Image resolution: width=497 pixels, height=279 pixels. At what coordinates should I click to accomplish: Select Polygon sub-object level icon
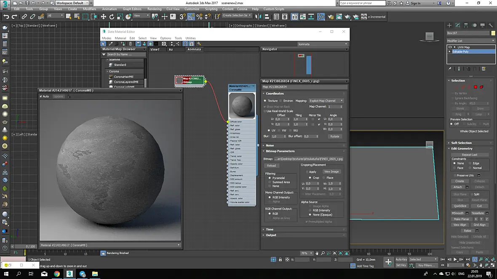(x=476, y=87)
